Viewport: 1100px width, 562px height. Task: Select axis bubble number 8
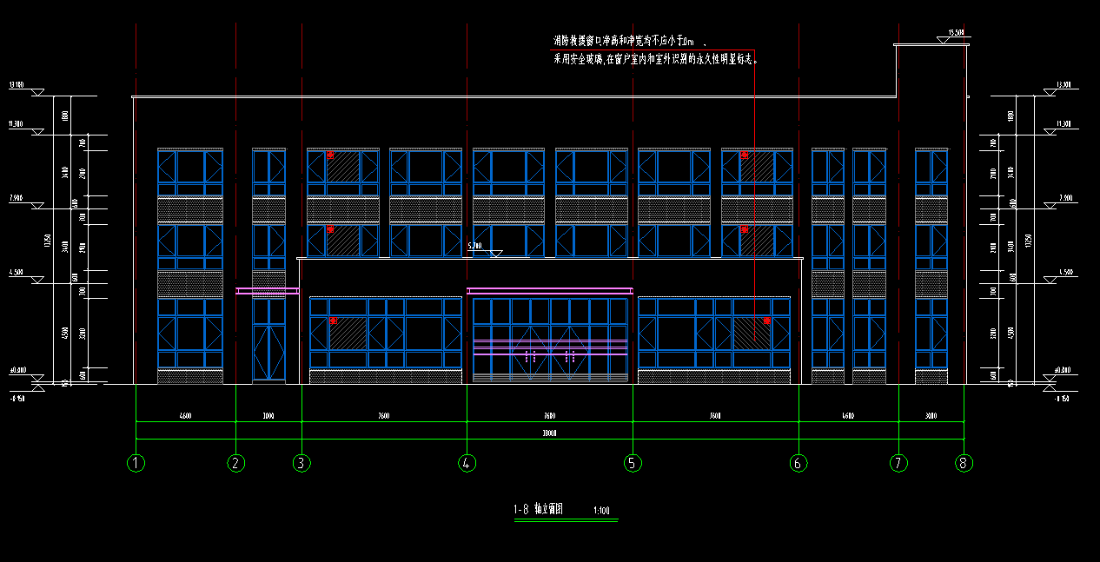(963, 463)
